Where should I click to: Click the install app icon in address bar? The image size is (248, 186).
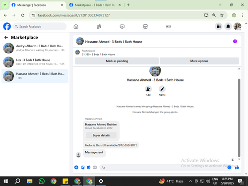coord(206,15)
